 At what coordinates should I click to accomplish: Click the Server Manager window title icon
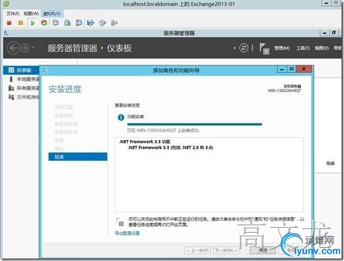pyautogui.click(x=7, y=33)
